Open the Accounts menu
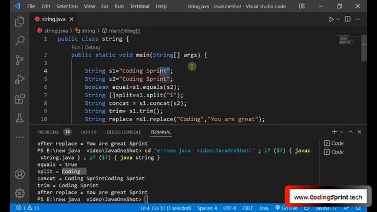This screenshot has height=212, width=377. 19,174
